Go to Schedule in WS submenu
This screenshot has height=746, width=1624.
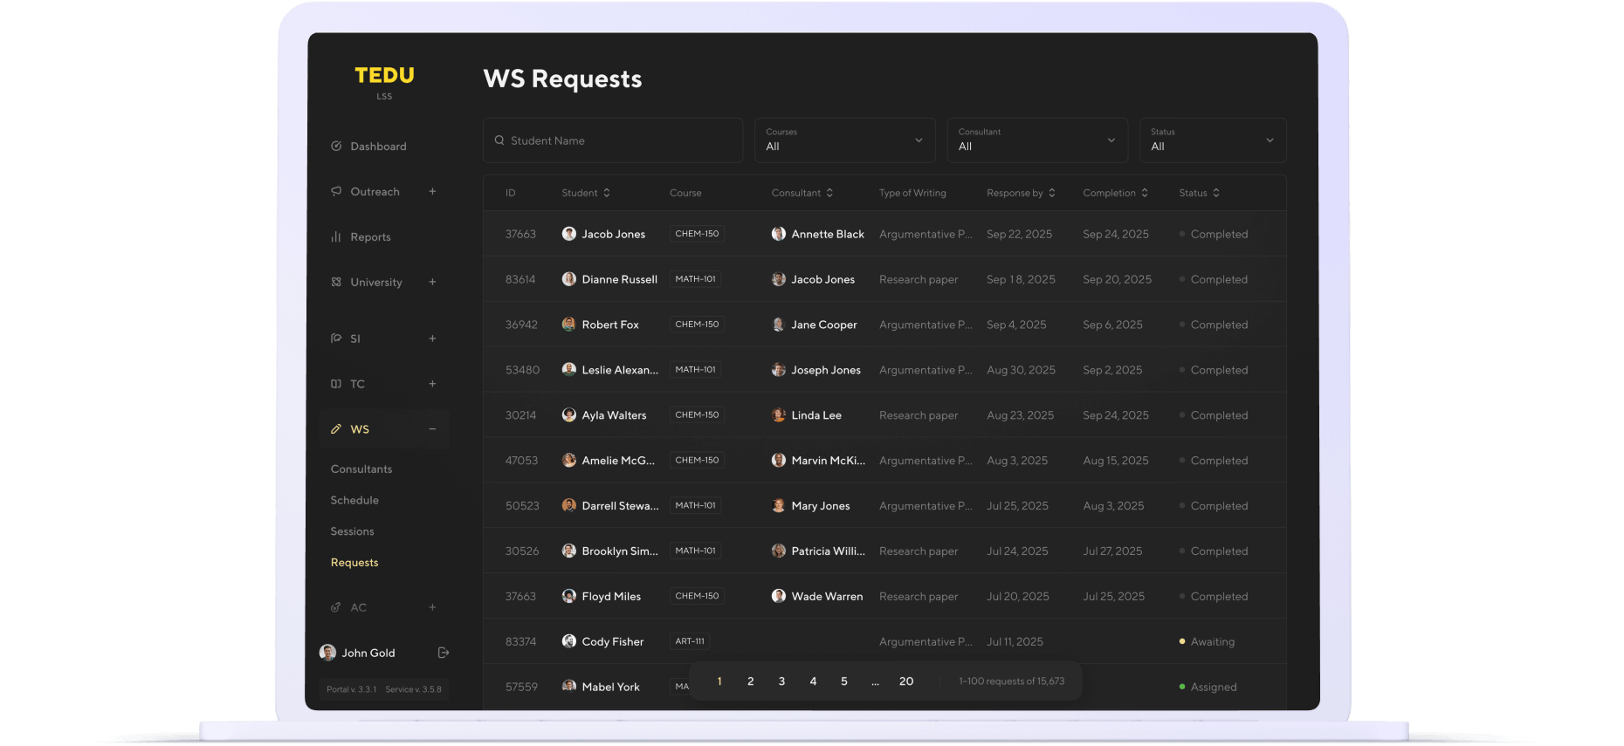(354, 501)
